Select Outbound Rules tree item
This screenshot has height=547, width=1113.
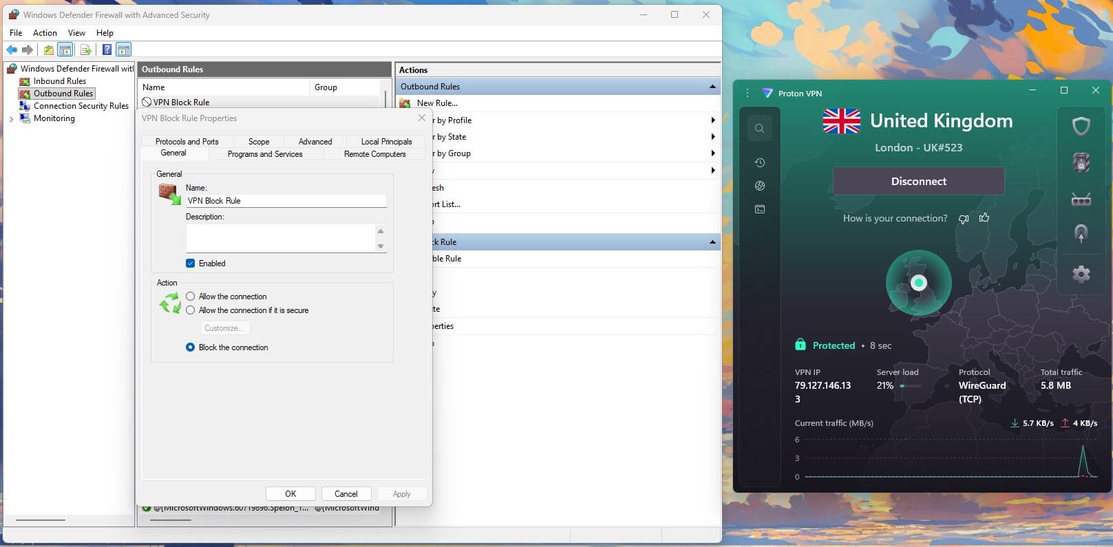63,94
